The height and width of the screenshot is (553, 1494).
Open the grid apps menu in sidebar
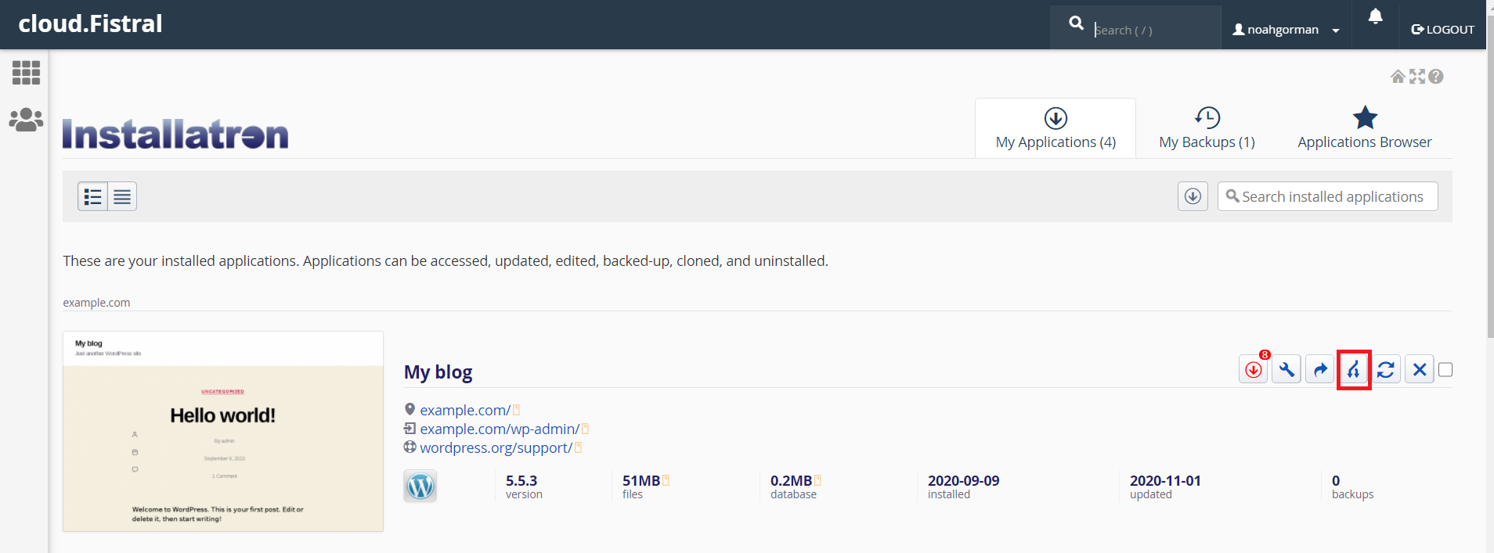[x=26, y=73]
